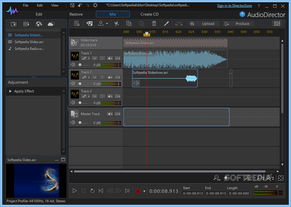
Task: Toggle Track 2 LR pan button
Action: click(118, 77)
